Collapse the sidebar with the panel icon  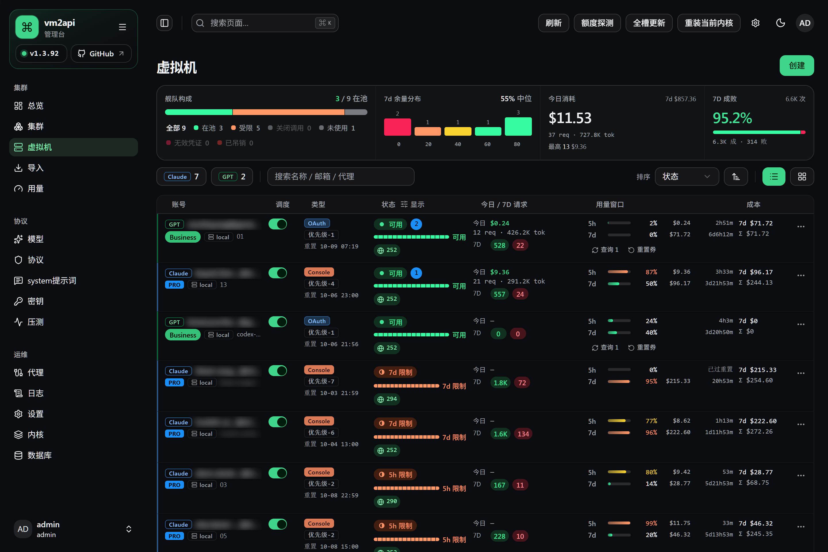(x=164, y=23)
